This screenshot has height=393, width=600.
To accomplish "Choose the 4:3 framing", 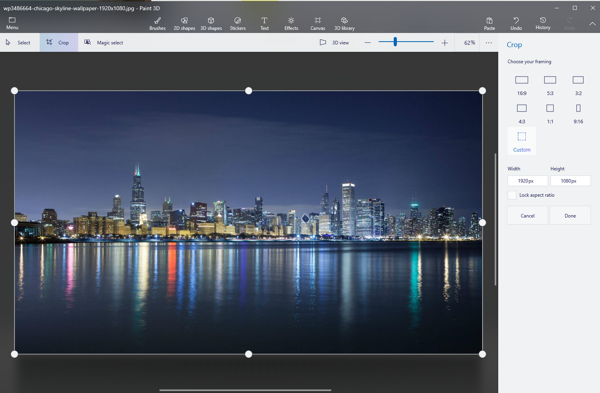I will (x=522, y=113).
